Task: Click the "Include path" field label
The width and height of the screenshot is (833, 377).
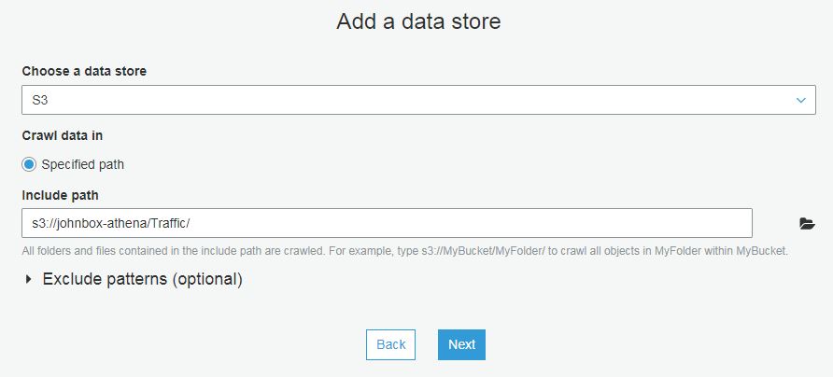Action: tap(60, 195)
